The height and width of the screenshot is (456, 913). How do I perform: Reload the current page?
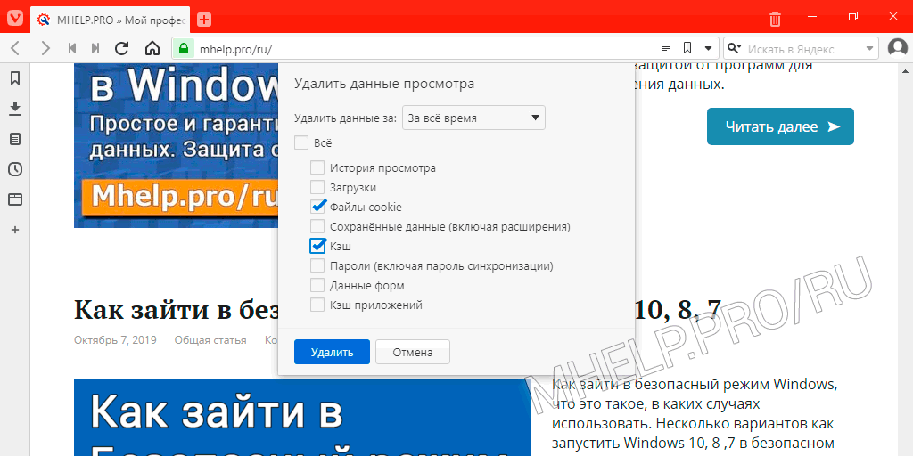coord(121,48)
